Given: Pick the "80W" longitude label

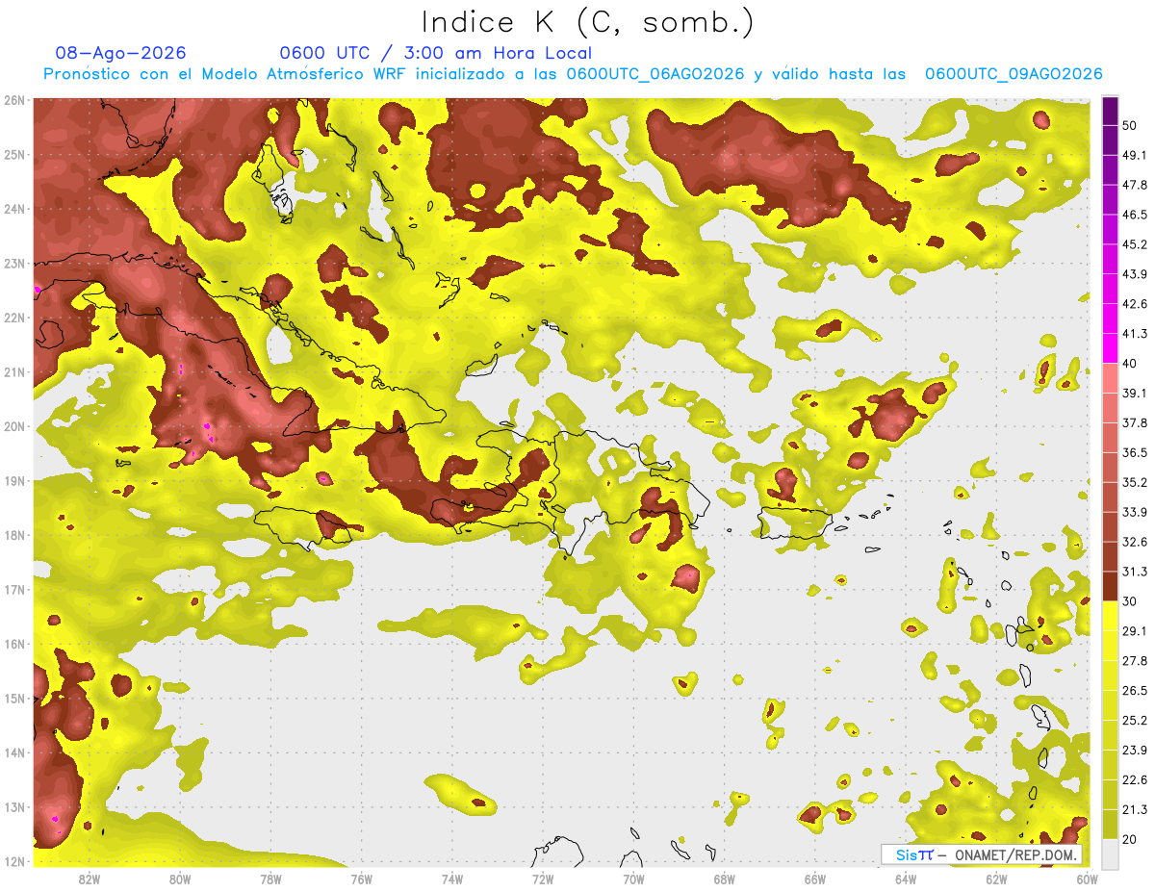Looking at the screenshot, I should click(x=180, y=879).
